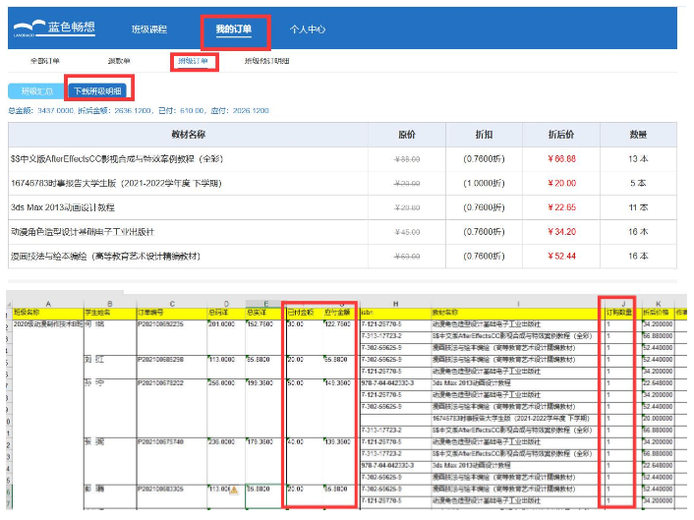Select the 我的订单 navigation tab
This screenshot has height=520, width=694.
[234, 29]
